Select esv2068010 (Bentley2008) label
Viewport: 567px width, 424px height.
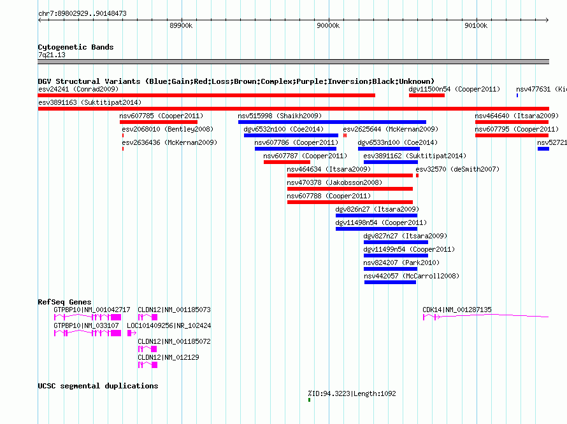(168, 129)
